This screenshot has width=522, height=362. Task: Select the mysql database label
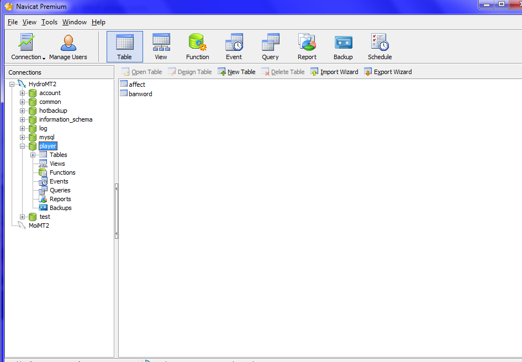click(47, 137)
